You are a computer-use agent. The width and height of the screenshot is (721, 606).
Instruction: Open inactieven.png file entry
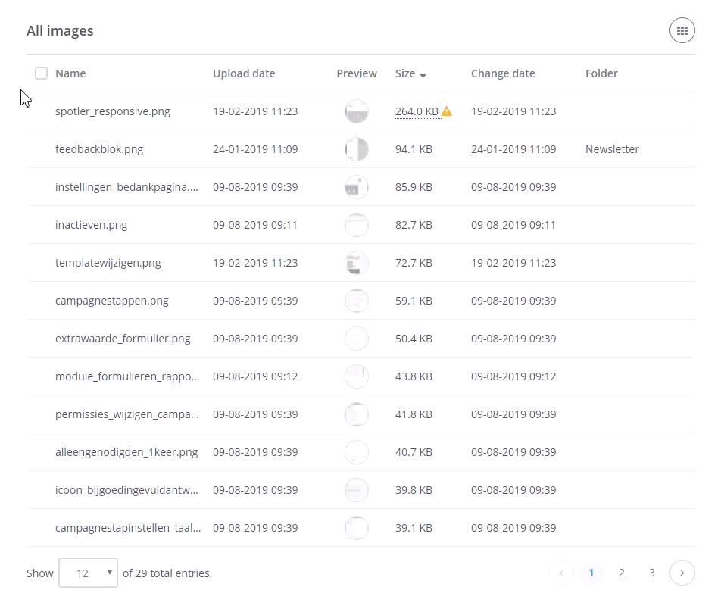[91, 225]
